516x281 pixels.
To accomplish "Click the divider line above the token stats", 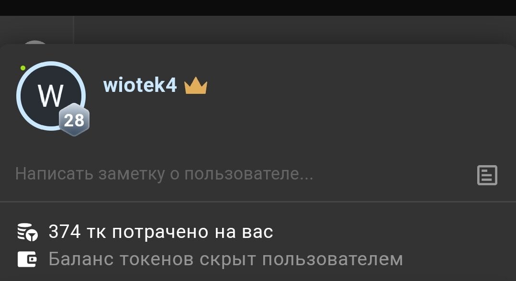I will pyautogui.click(x=258, y=202).
